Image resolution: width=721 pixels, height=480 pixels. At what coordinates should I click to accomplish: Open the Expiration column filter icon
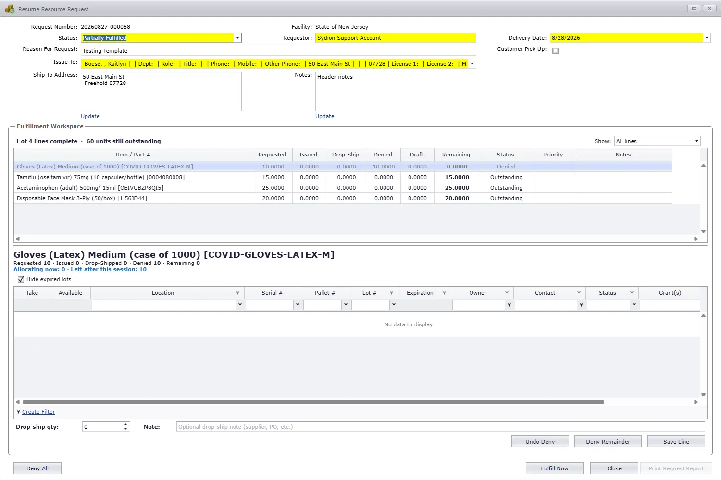pos(444,293)
